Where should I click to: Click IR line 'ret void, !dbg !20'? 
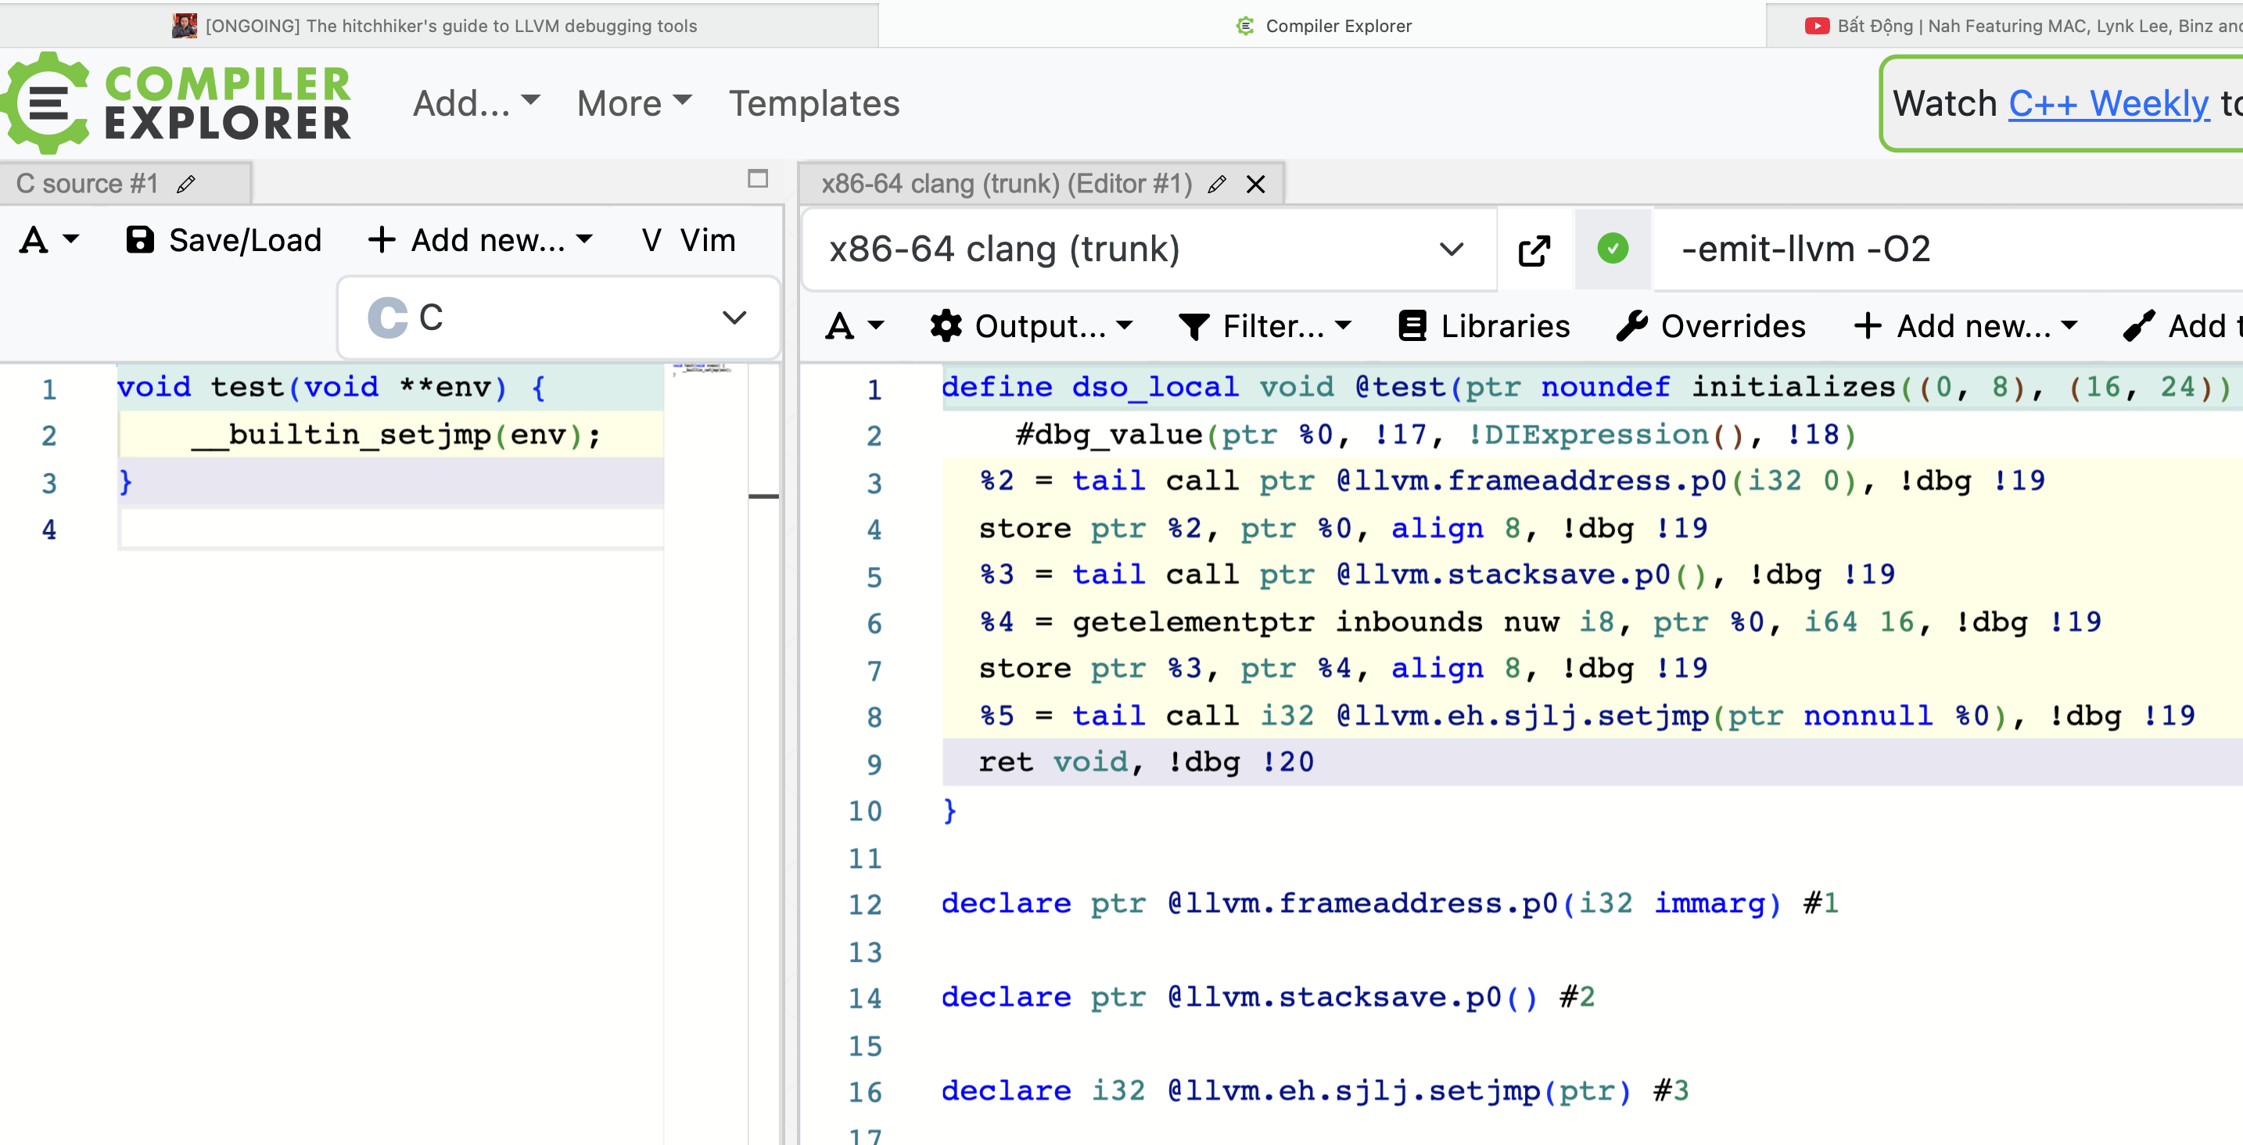pyautogui.click(x=1146, y=763)
